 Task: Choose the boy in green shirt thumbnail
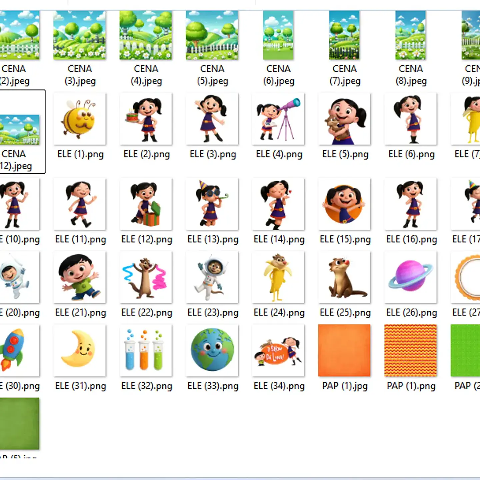(x=80, y=277)
